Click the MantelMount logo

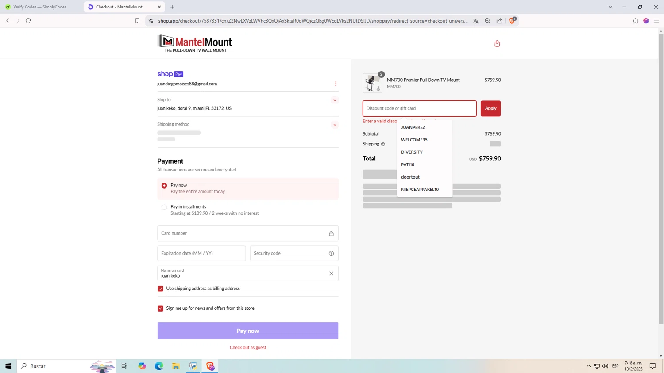[x=195, y=43]
